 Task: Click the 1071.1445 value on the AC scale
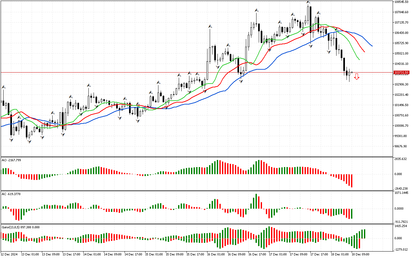pyautogui.click(x=401, y=193)
